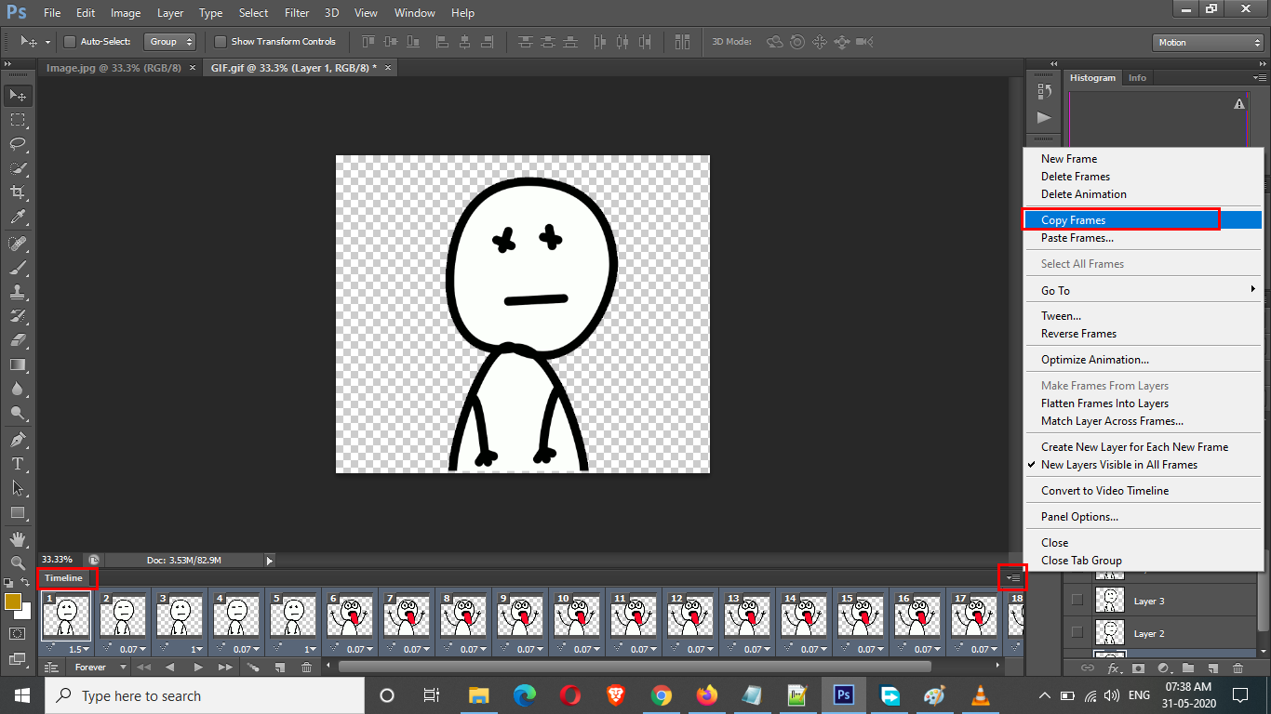This screenshot has width=1271, height=714.
Task: Select the Horizontal Type tool
Action: pyautogui.click(x=18, y=463)
